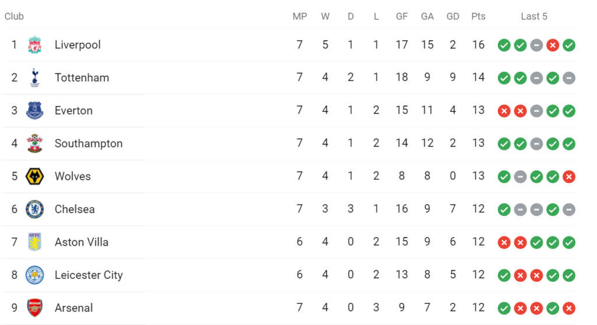This screenshot has height=325, width=597.
Task: Click the Wolves wolf-head logo
Action: click(x=34, y=176)
